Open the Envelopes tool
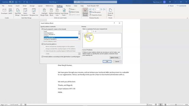The height and width of the screenshot is (106, 189). [4, 11]
